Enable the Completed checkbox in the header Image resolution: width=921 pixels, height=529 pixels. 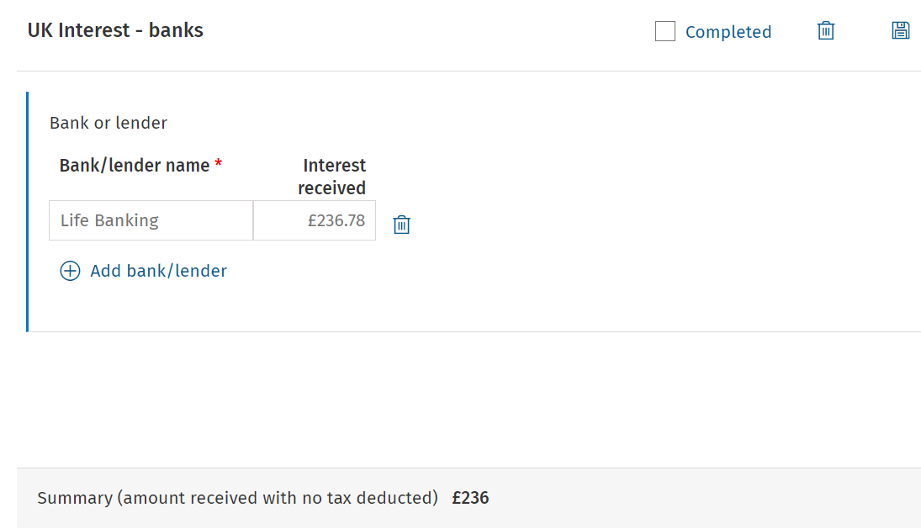point(664,30)
